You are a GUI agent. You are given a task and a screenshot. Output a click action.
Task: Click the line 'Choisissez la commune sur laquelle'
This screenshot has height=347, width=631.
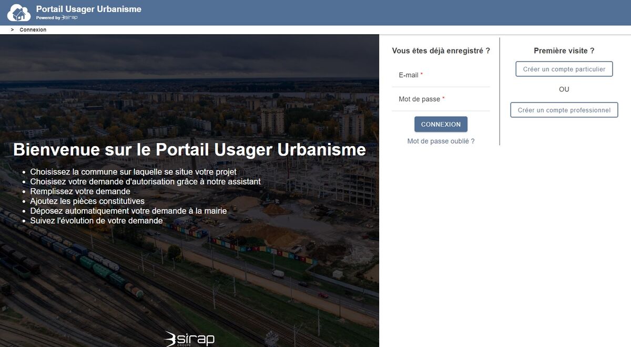(x=133, y=172)
